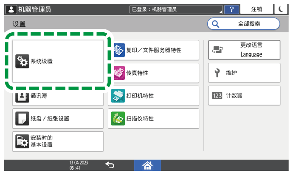Open 纸盘/纸张设置 paper icon

22,119
